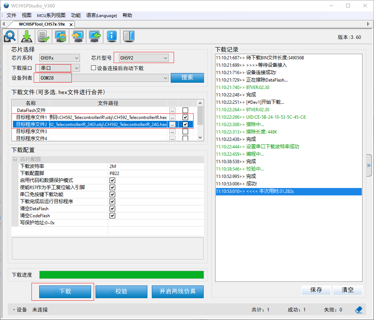Click 保存 to save download log
The height and width of the screenshot is (320, 374).
coord(316,290)
